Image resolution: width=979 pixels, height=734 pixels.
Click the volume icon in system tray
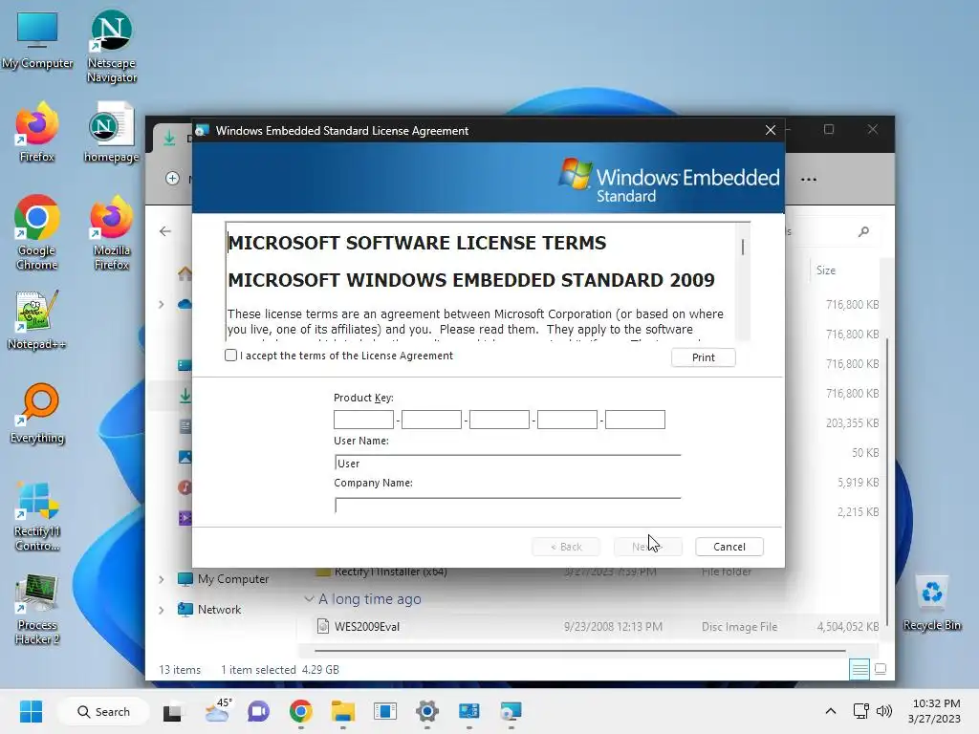pyautogui.click(x=884, y=711)
